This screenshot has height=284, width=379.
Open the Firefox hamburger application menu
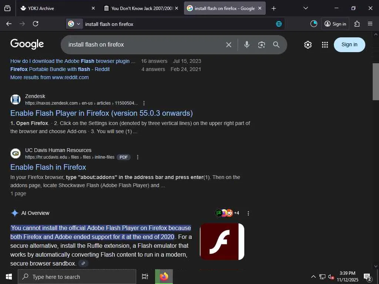click(x=370, y=24)
